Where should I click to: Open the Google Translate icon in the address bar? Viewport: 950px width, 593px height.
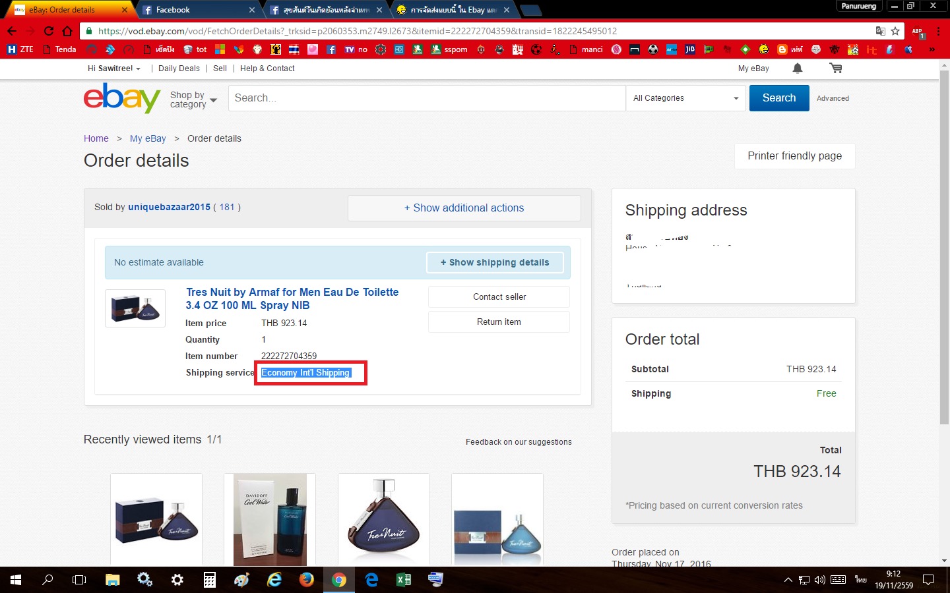click(x=880, y=31)
